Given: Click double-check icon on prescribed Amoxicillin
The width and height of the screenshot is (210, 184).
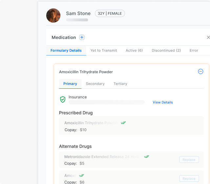Looking at the screenshot, I should 123,123.
